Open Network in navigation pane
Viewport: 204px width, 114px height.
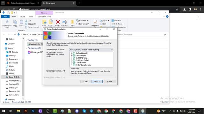pos(10,99)
